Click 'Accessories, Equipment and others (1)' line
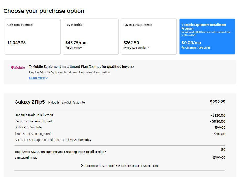The image size is (238, 177). coord(41,140)
